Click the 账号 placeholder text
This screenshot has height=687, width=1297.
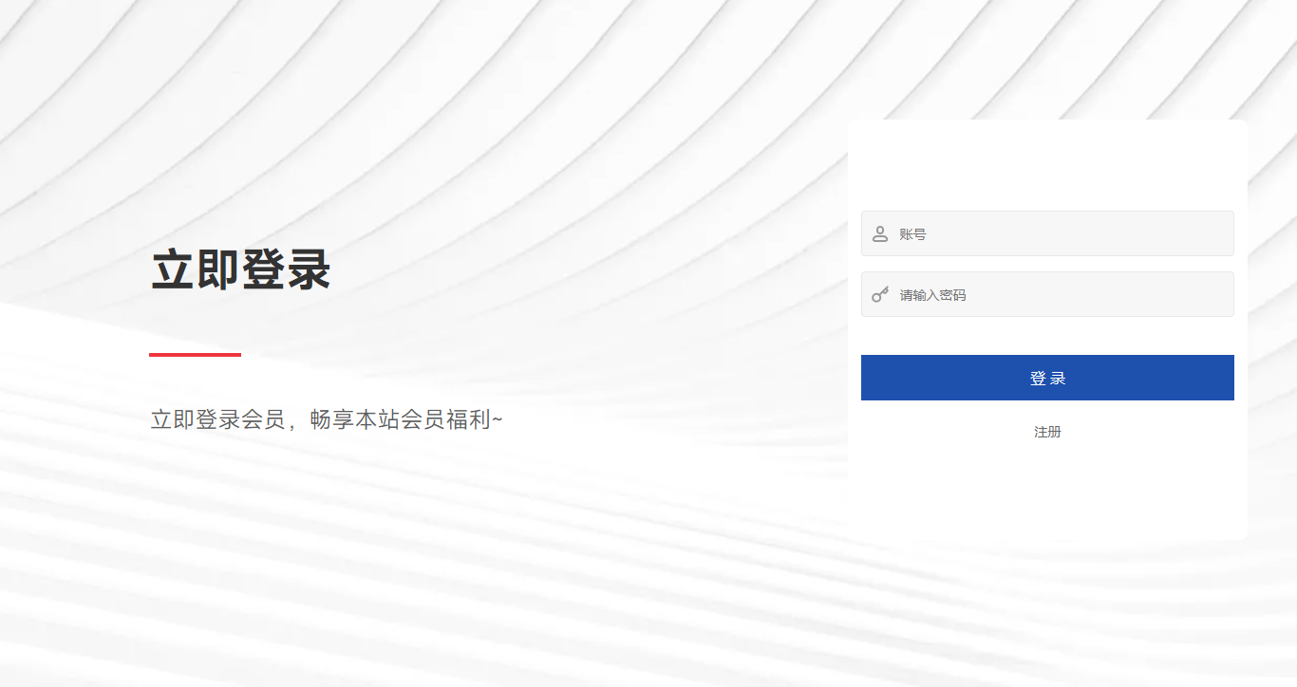[x=912, y=233]
